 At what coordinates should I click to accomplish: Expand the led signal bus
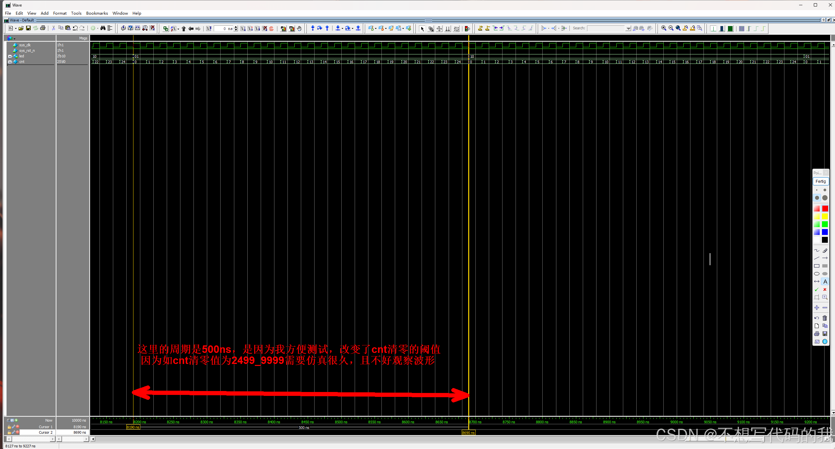[x=10, y=56]
